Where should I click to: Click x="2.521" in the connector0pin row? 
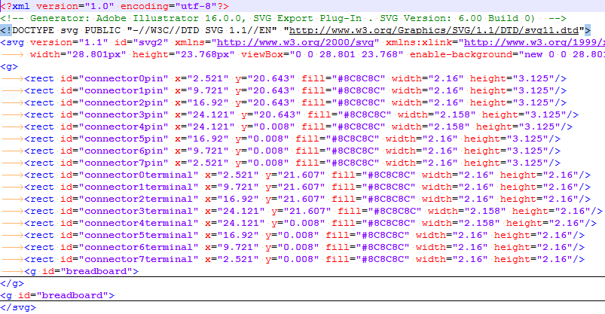click(x=202, y=79)
